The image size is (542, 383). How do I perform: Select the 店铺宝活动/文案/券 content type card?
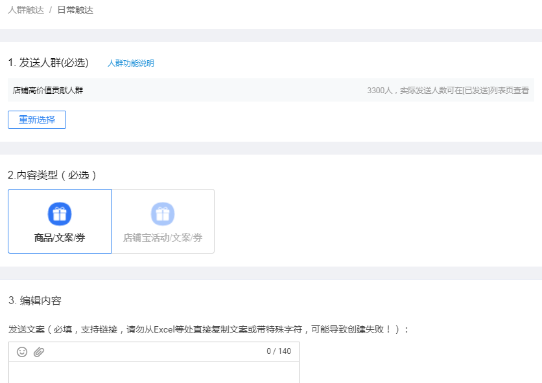(163, 221)
